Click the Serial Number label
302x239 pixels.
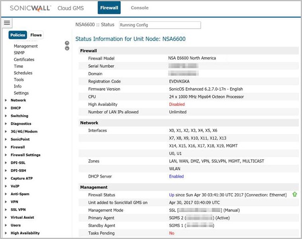pos(101,66)
